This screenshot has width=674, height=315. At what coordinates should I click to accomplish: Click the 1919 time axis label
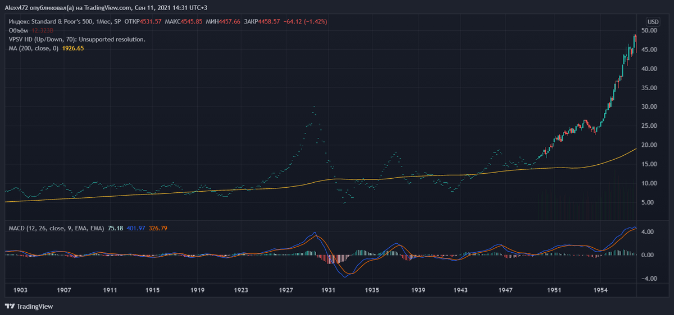coord(197,291)
